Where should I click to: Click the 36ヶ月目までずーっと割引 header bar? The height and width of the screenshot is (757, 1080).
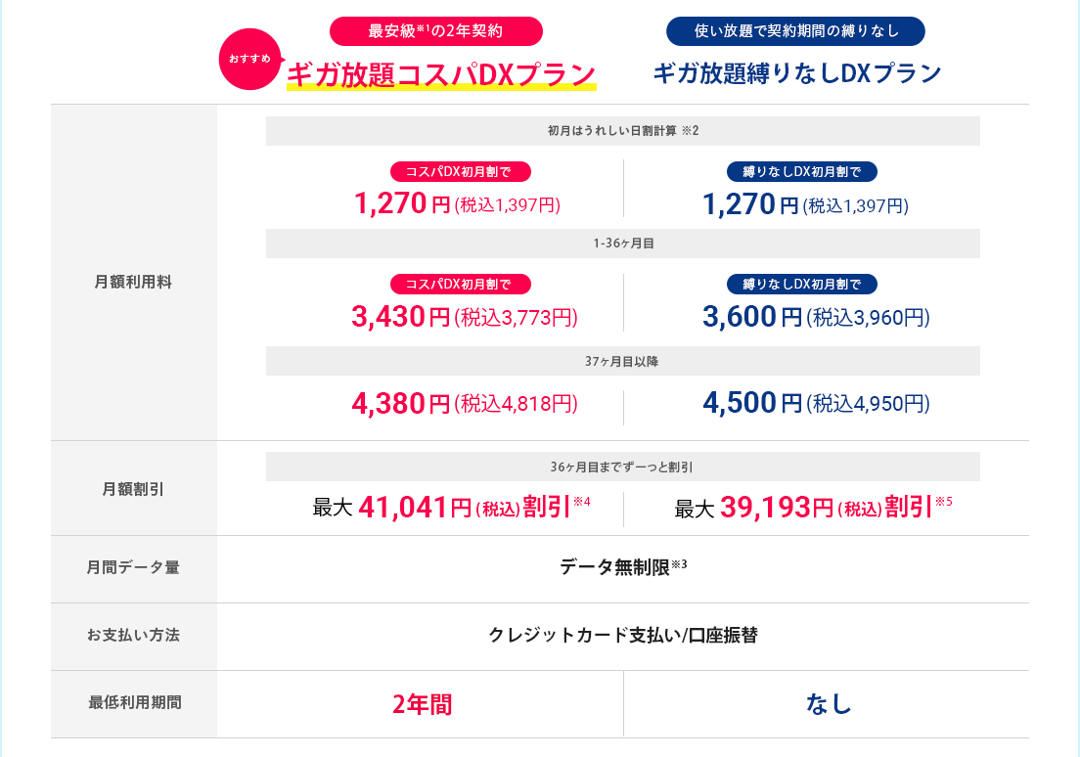(x=622, y=467)
